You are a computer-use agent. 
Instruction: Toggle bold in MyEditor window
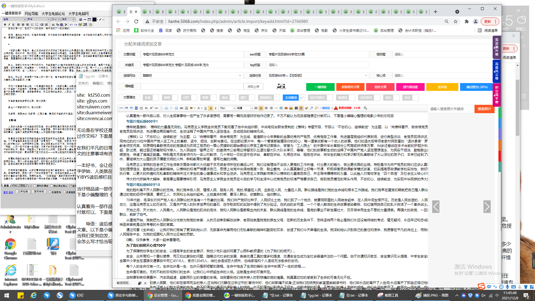point(5,25)
